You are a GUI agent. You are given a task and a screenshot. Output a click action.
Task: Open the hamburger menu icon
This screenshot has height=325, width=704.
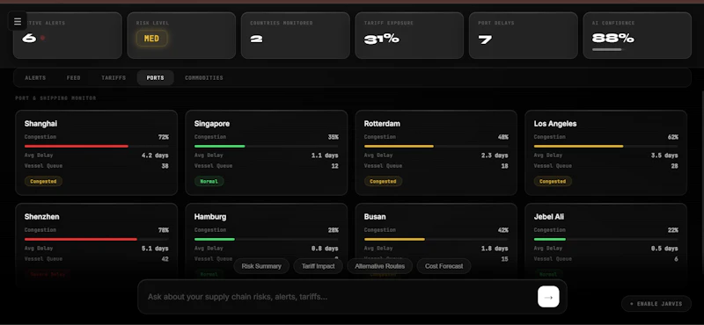18,21
